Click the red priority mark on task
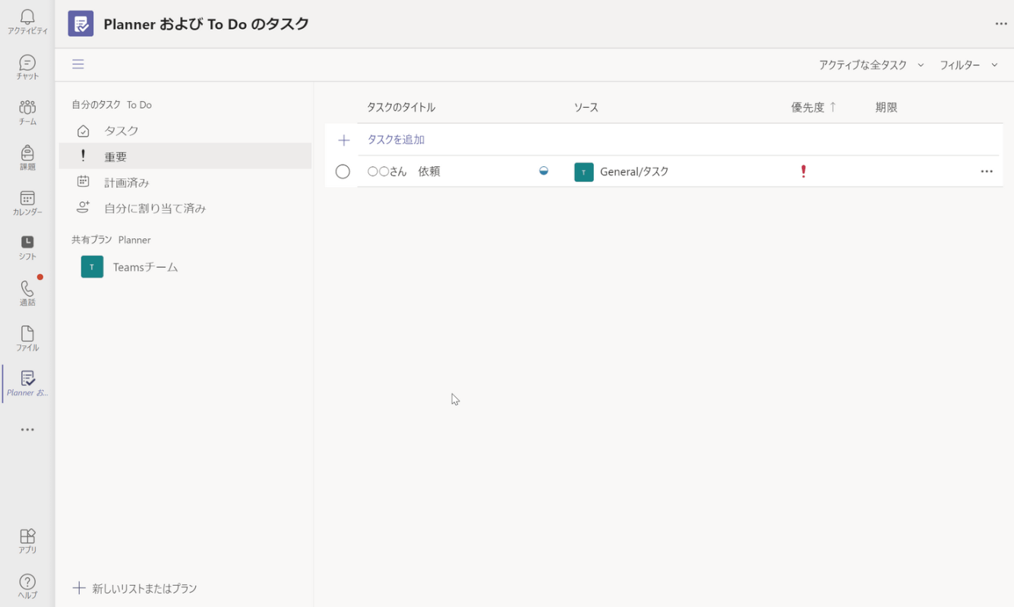The height and width of the screenshot is (607, 1014). 804,171
